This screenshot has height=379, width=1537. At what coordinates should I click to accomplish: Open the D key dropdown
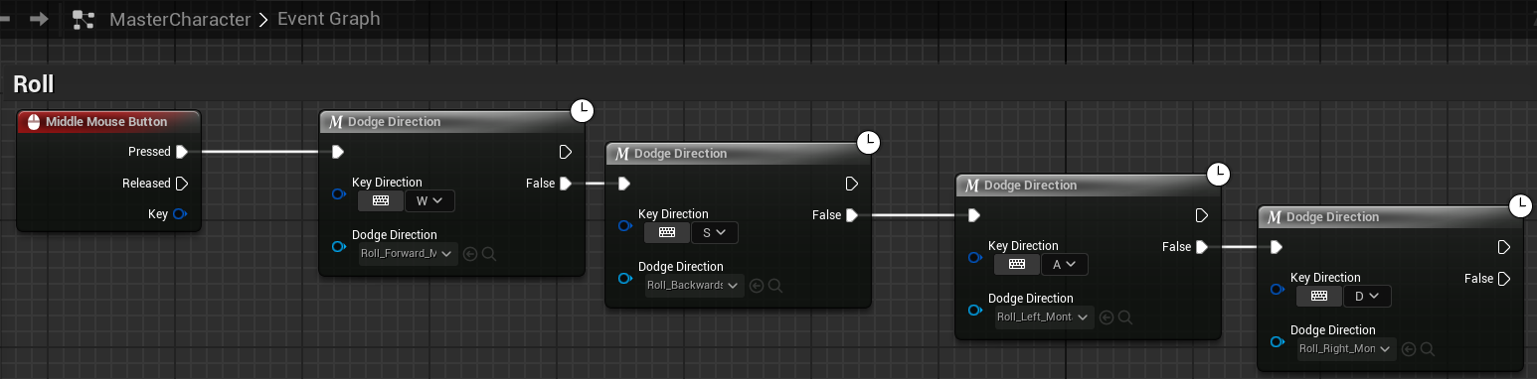1367,296
